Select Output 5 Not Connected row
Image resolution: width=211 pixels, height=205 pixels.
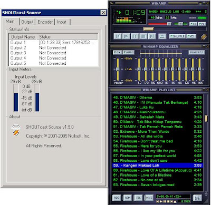pyautogui.click(x=53, y=63)
